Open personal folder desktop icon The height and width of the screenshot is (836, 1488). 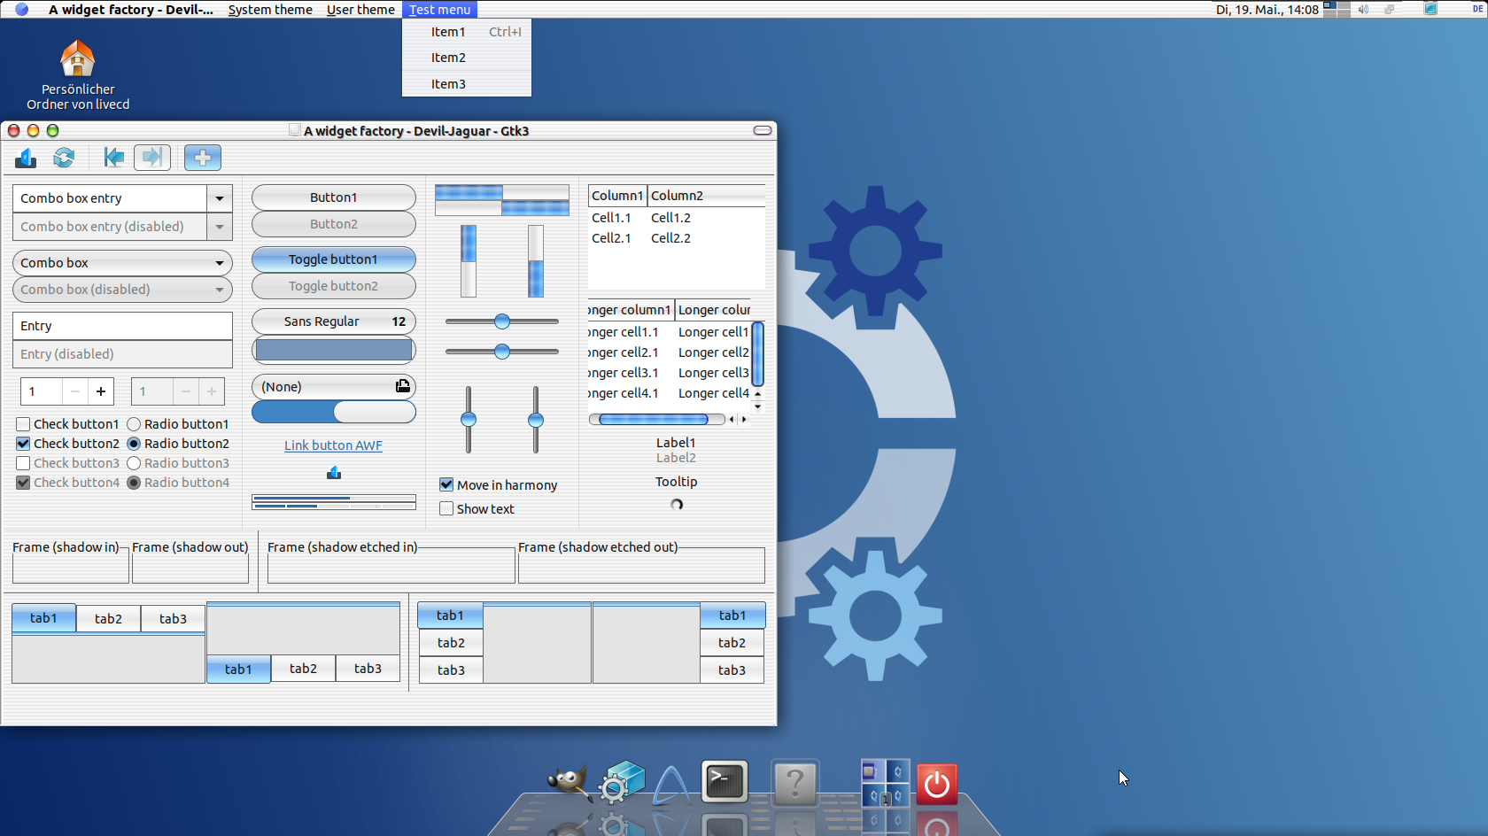coord(78,60)
